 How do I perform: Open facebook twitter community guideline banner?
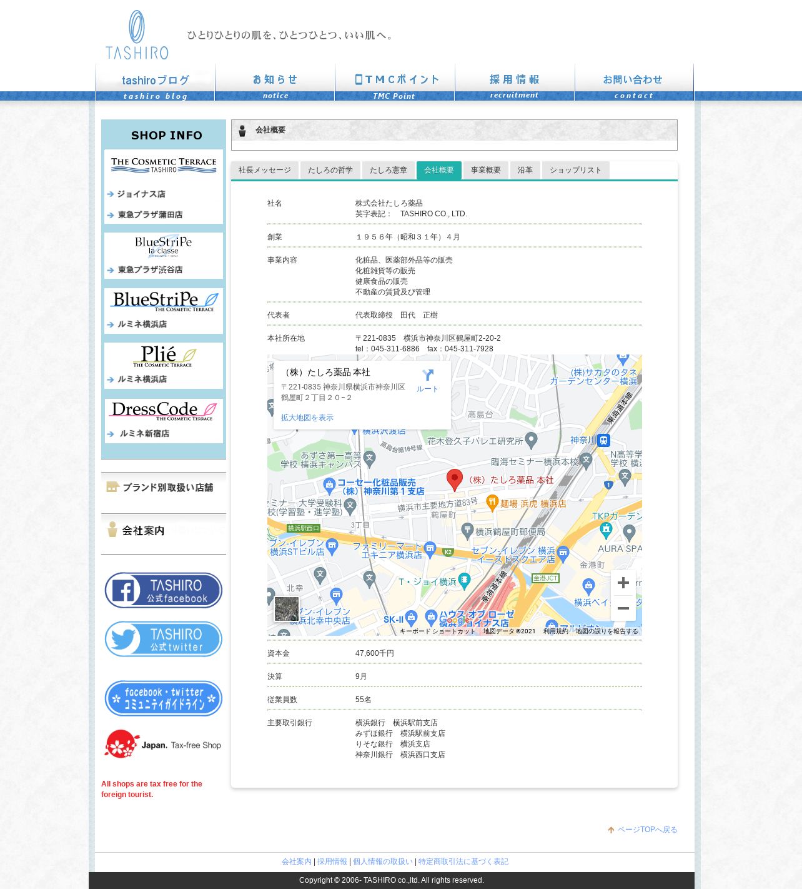(164, 698)
